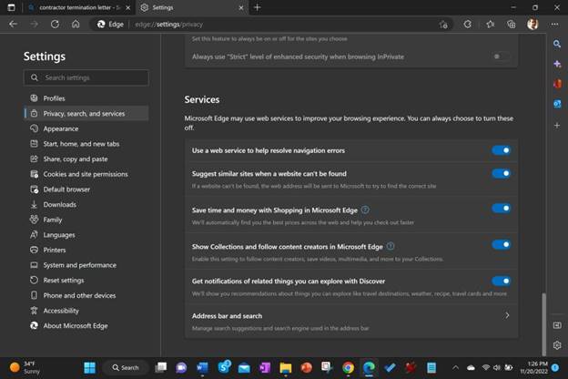Add this page to favorites star icon
Viewport: 568px width, 379px height.
443,25
